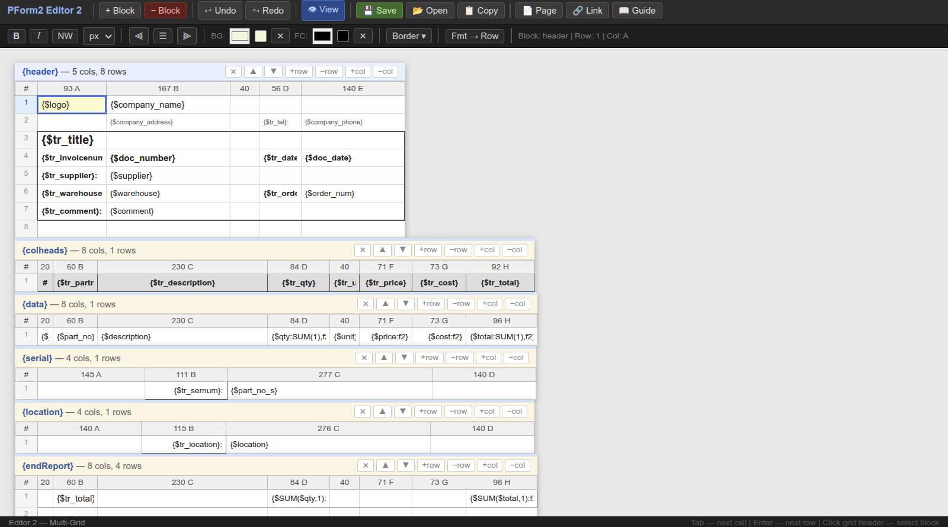Screen dimensions: 948x527
Task: Open a form file
Action: [x=430, y=11]
